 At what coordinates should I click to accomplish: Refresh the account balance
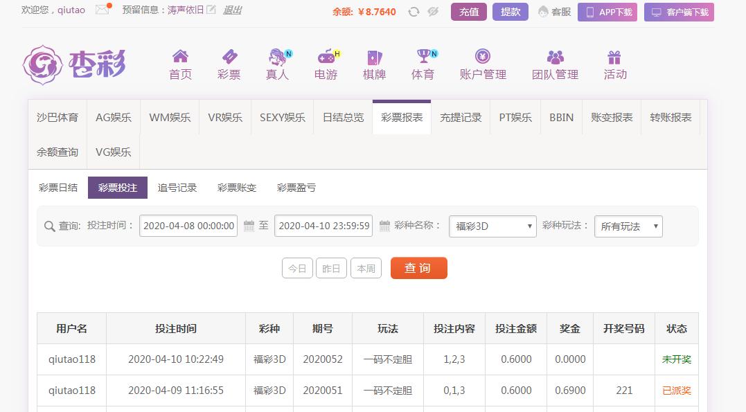pyautogui.click(x=414, y=12)
